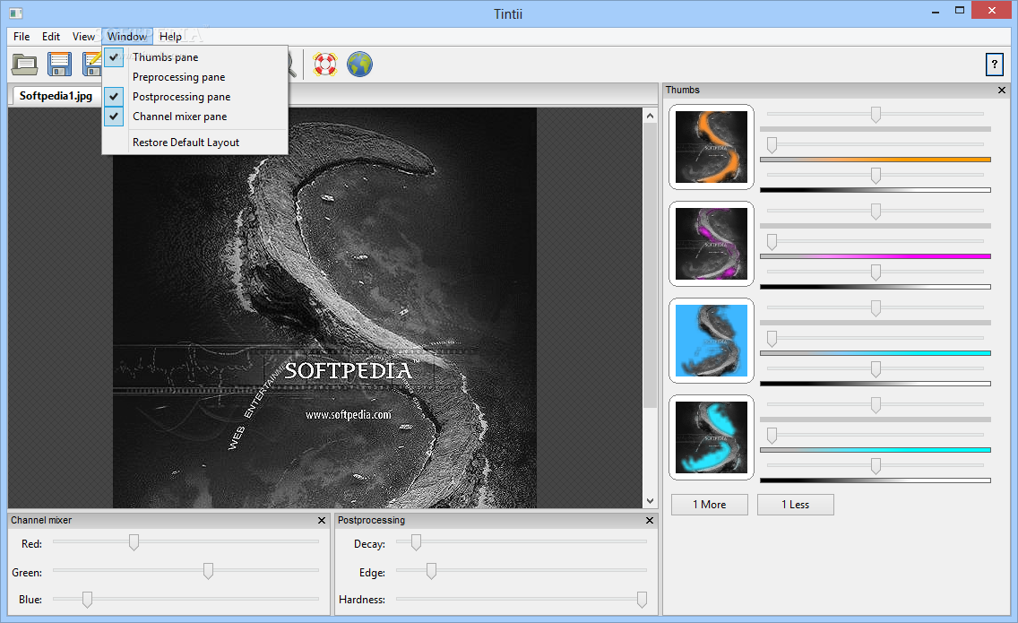Select the Softpedia1.jpg tab

coord(56,96)
